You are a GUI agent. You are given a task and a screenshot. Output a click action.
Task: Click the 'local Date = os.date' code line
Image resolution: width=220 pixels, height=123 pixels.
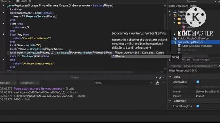(x=25, y=45)
